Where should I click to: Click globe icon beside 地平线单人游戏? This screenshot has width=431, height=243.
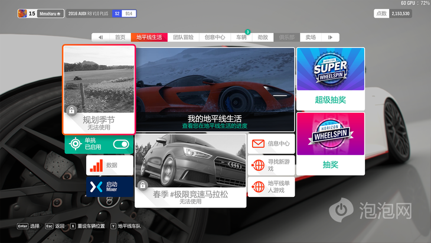258,187
